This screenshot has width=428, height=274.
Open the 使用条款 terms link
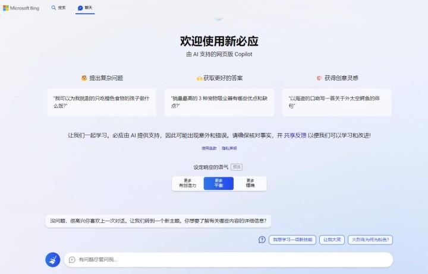[x=209, y=148]
